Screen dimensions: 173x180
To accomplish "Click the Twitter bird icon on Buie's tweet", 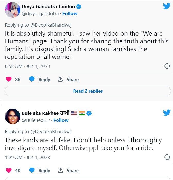I will point(167,113).
